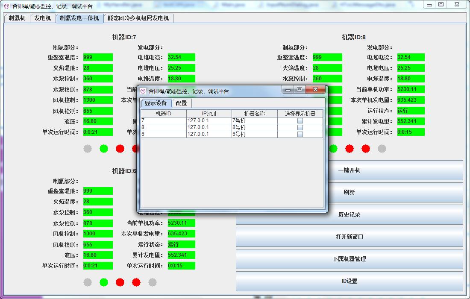470x299 pixels.
Task: Select the 显示设备 tab in dialog
Action: tap(156, 103)
